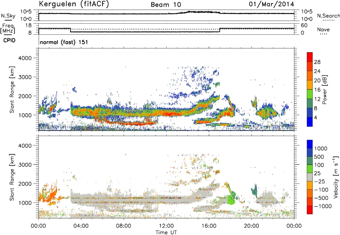Click the '28' power colorbar tick value
Screen dimensions: 340x235
click(x=317, y=62)
